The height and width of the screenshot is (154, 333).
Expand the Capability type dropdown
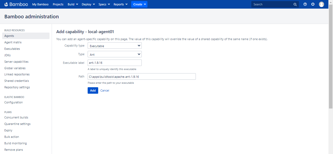114,46
